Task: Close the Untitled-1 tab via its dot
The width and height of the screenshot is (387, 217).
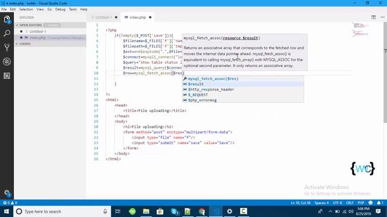Action: point(116,17)
